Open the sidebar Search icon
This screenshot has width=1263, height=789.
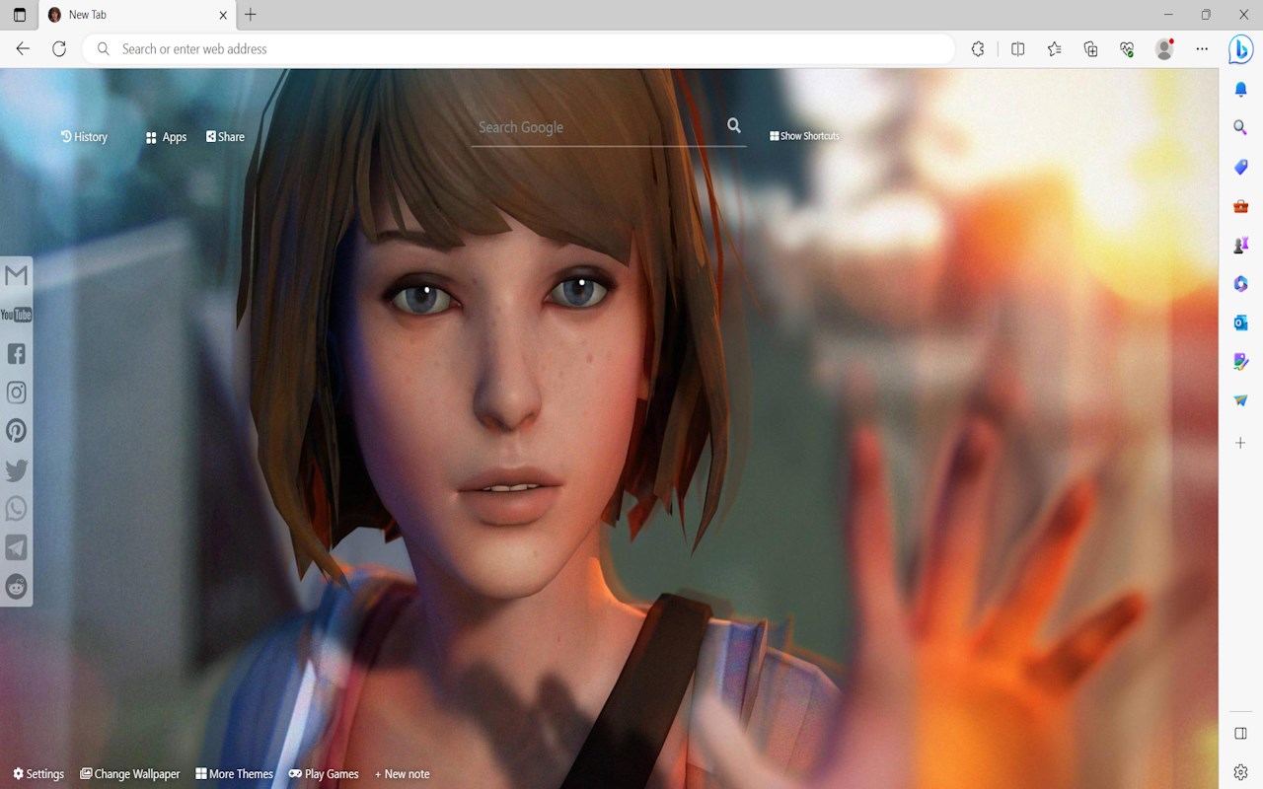pos(1241,128)
